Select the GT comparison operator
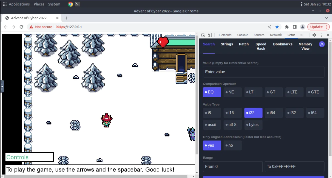 tap(274, 92)
